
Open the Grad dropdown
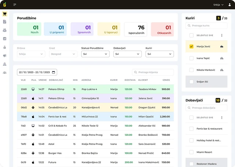(63, 54)
